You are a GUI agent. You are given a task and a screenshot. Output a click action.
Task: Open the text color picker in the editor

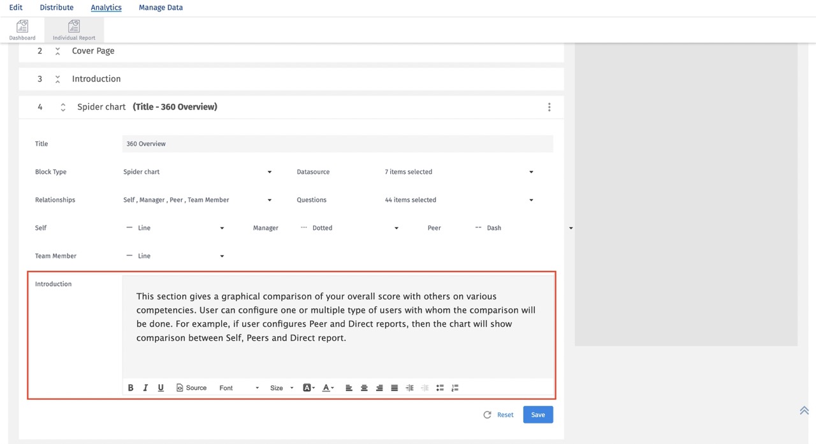coord(328,387)
